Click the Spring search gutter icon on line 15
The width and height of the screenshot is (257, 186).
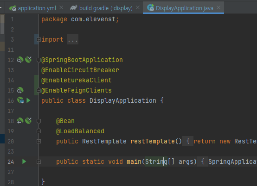click(x=20, y=90)
